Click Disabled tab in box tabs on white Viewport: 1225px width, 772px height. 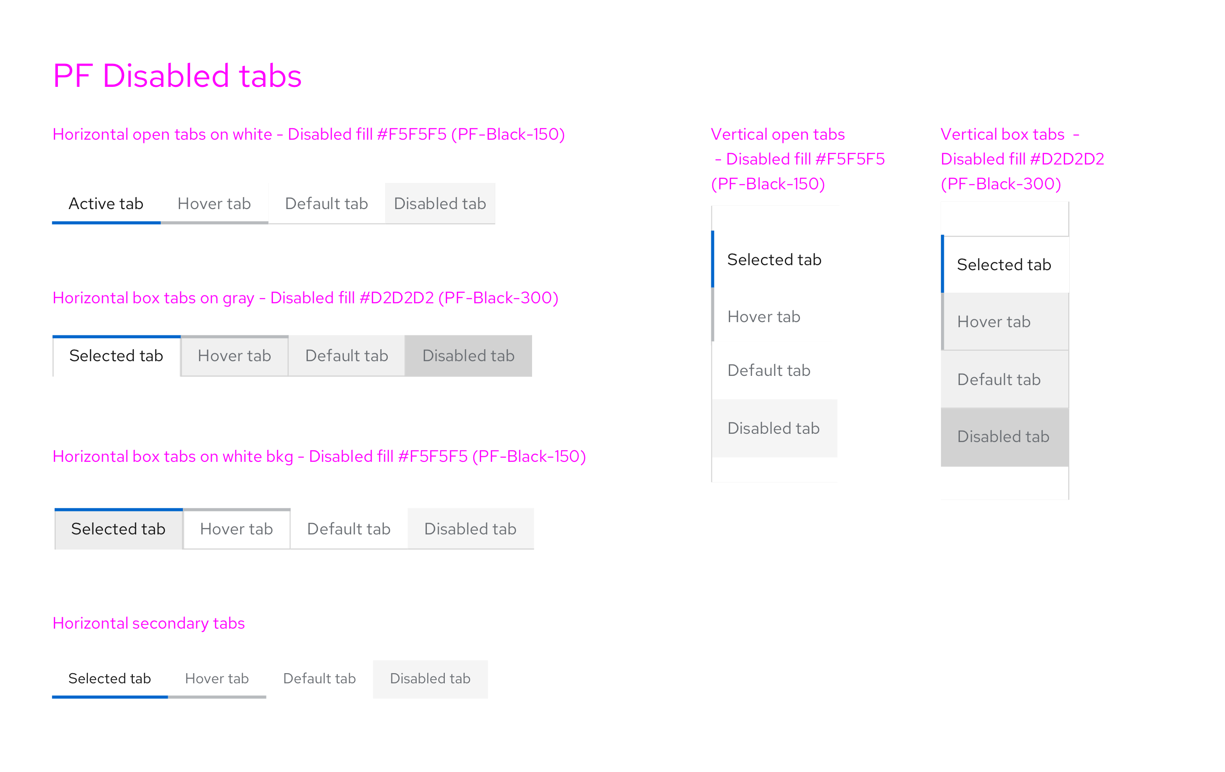pyautogui.click(x=470, y=529)
